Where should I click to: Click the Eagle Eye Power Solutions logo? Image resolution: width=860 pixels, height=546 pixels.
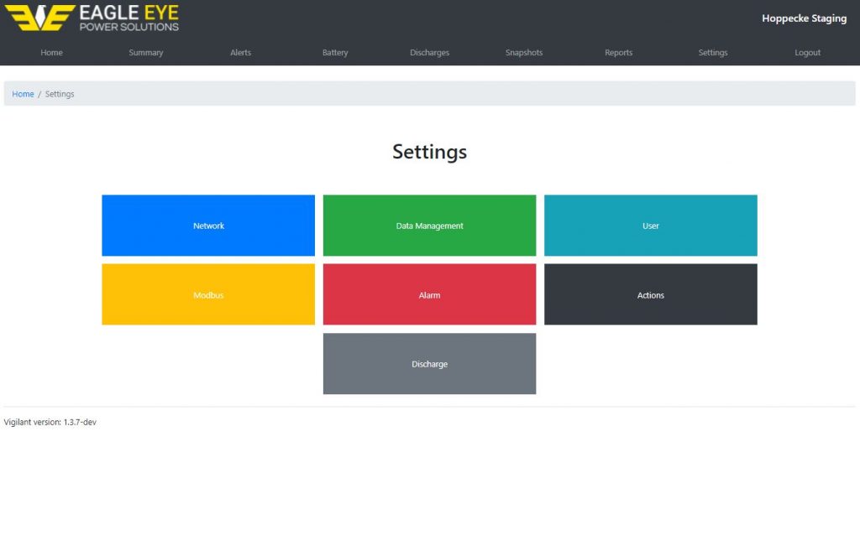tap(92, 18)
